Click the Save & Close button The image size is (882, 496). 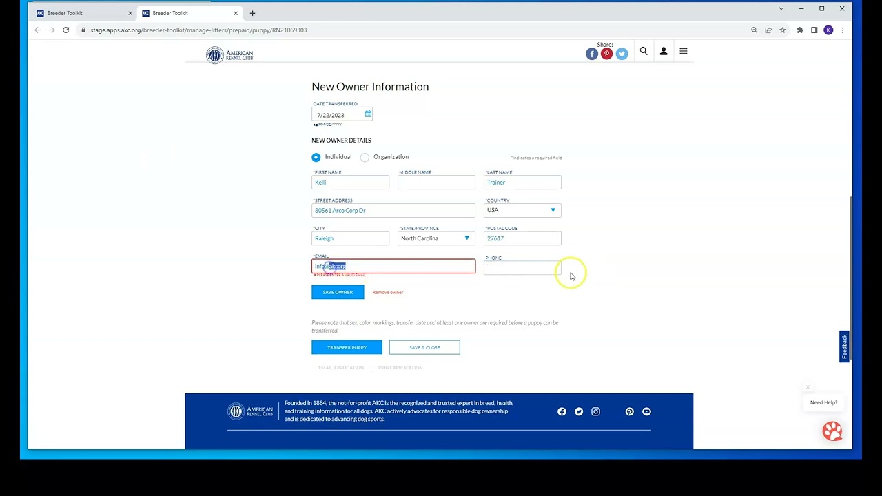click(424, 347)
